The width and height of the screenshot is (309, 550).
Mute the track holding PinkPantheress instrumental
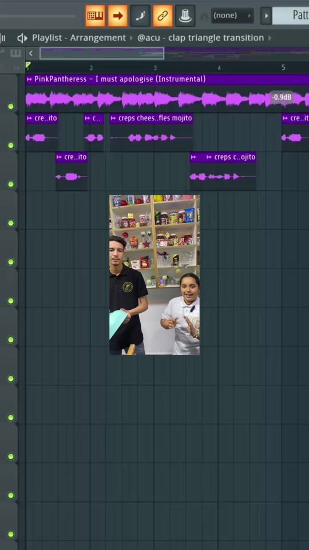(x=11, y=107)
